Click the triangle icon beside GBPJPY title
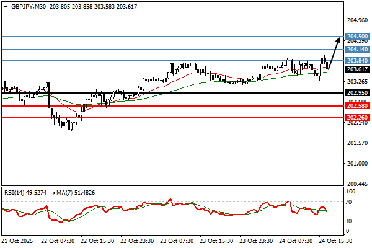Screen dimensions: 372x248 (x=4, y=6)
